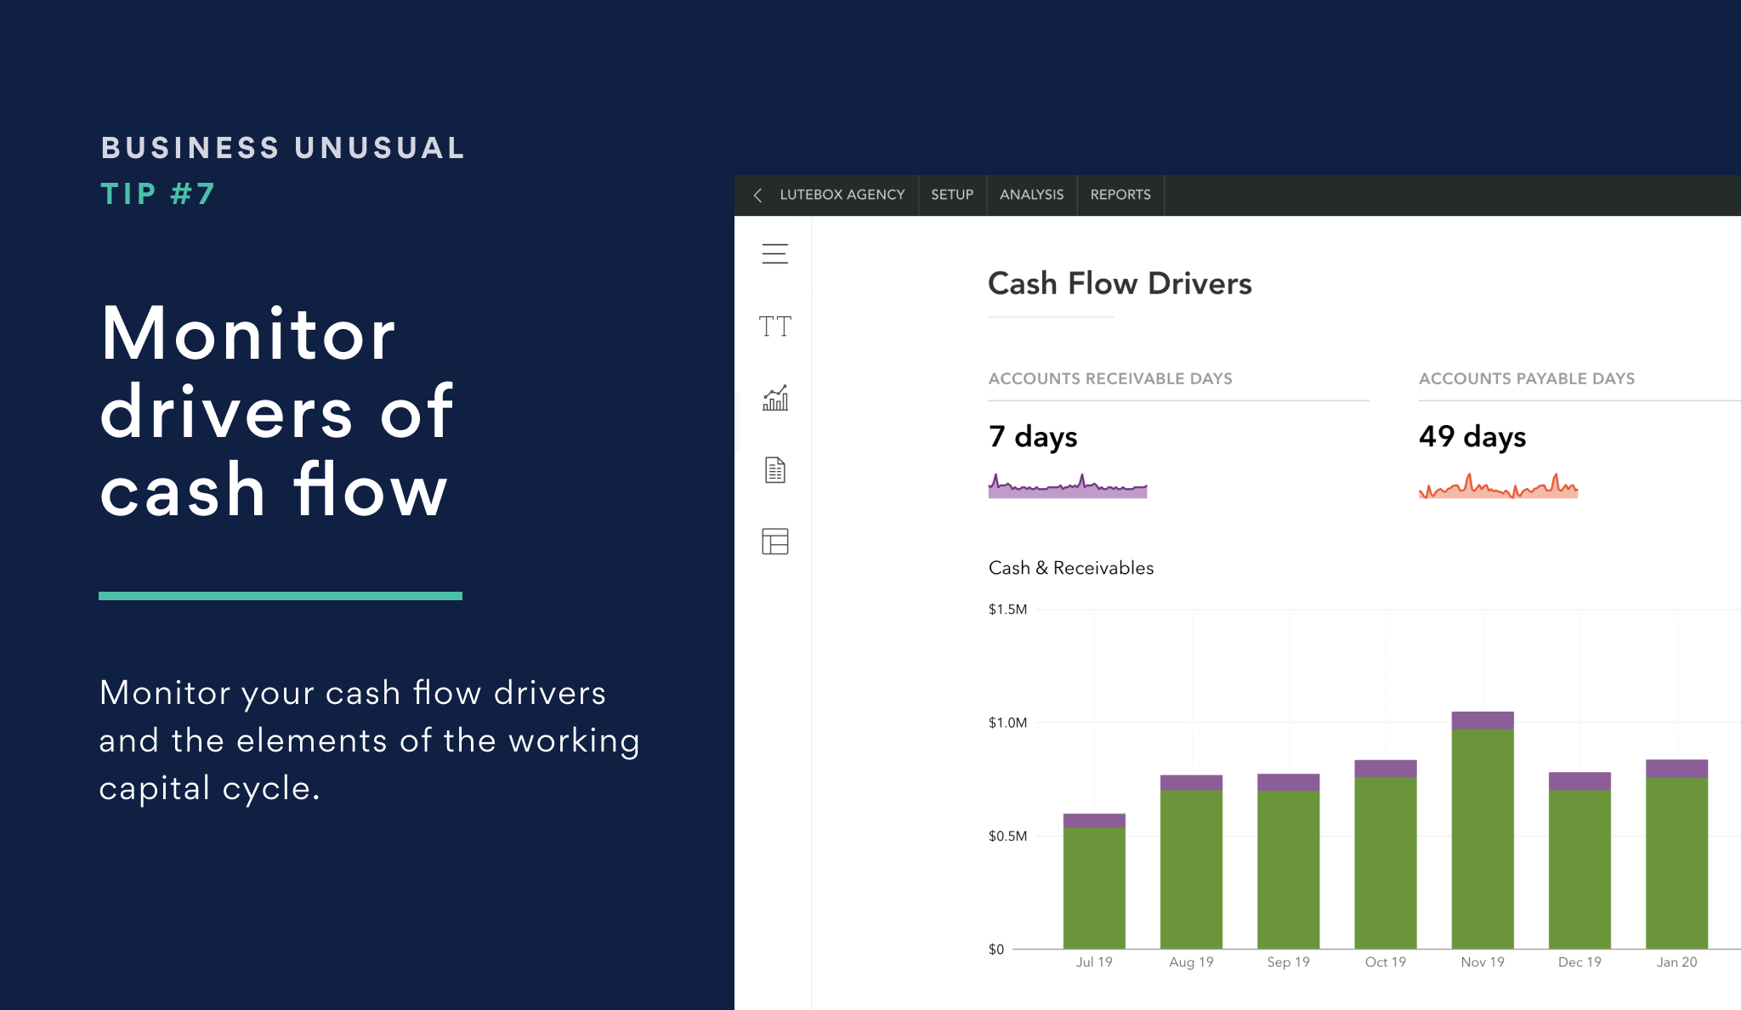Click the Aug 19 bar in chart
The image size is (1741, 1010).
coord(1191,862)
